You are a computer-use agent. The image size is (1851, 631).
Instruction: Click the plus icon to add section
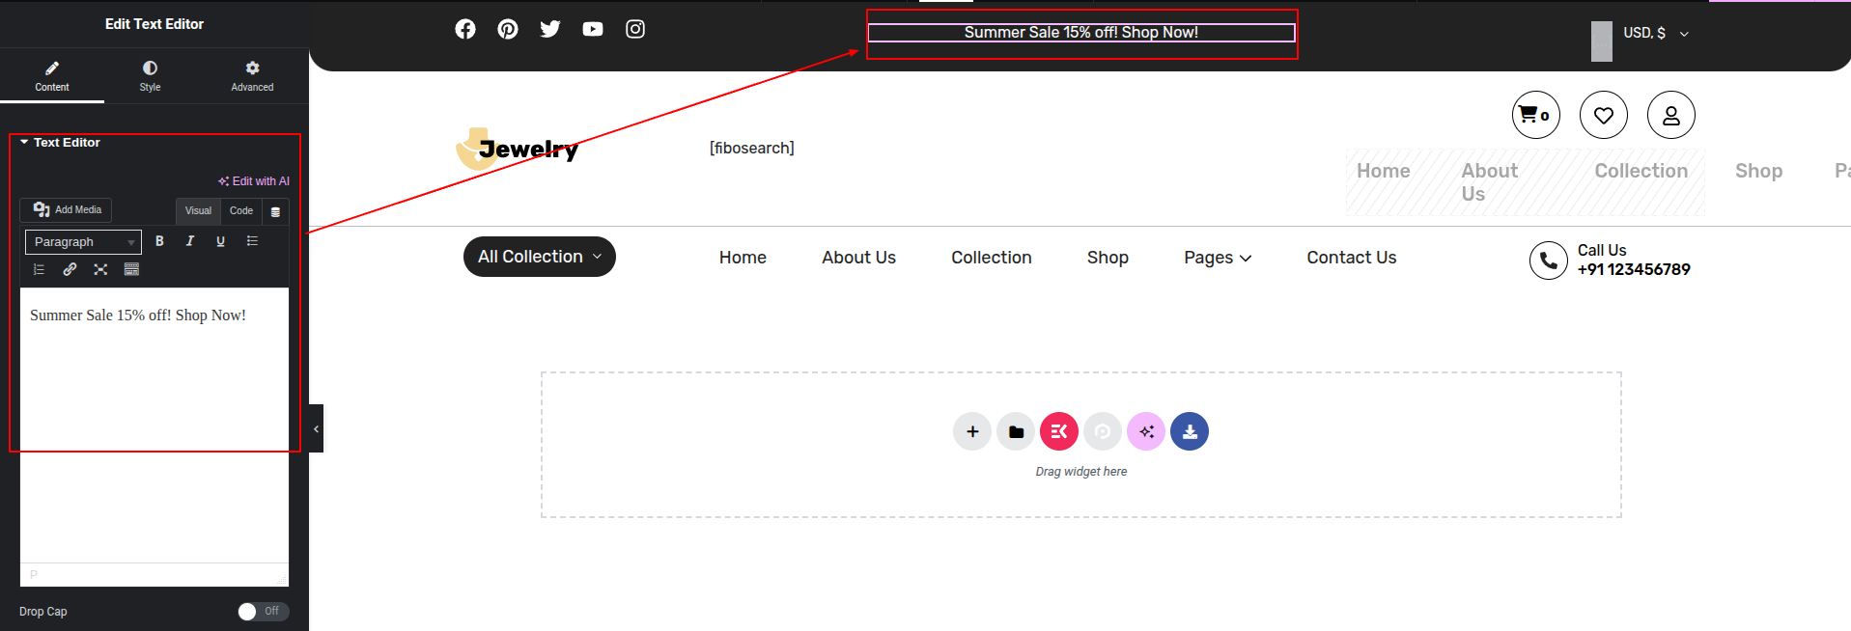972,431
